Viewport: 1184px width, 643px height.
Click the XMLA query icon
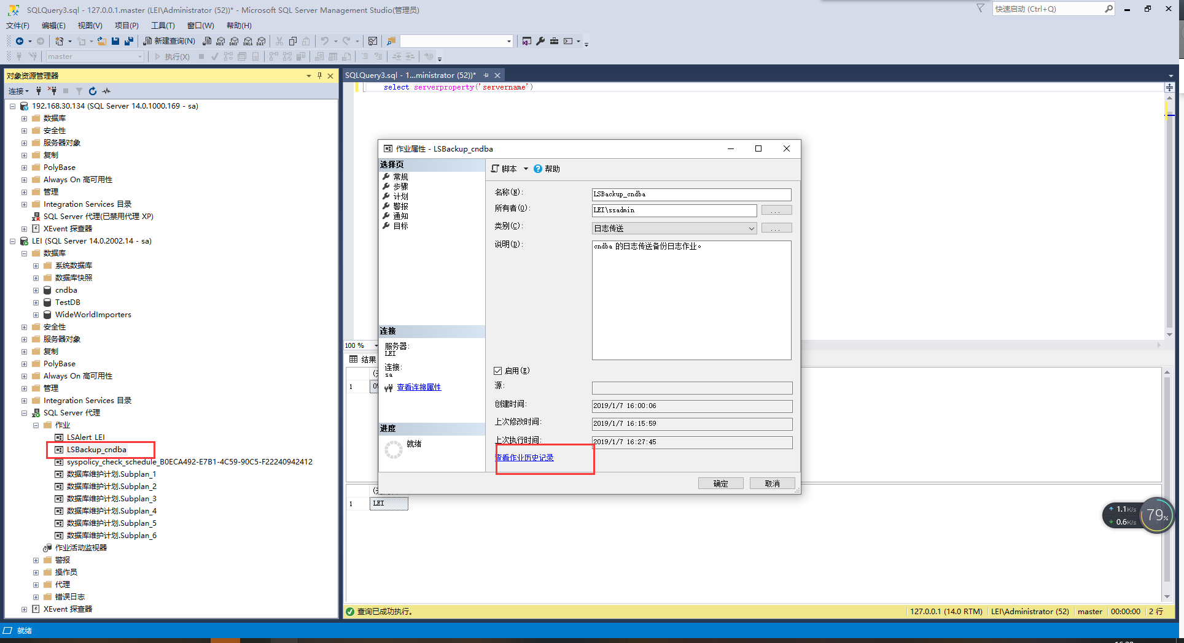(x=247, y=41)
